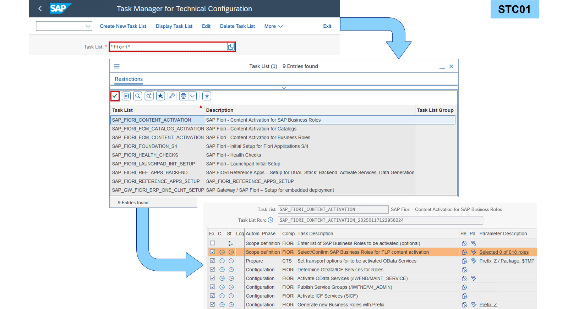
Task: Select the SAP_GW_FIORI_ERP_ONE_CLNT_SETUP row
Action: pyautogui.click(x=283, y=190)
